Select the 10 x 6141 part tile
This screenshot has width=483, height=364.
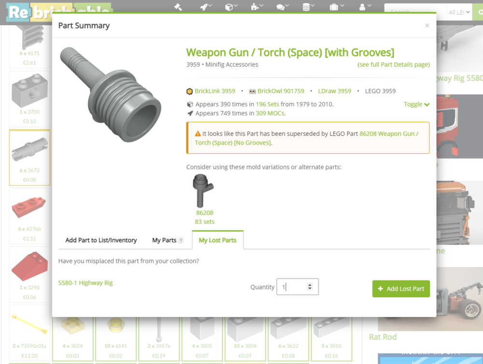(116, 339)
